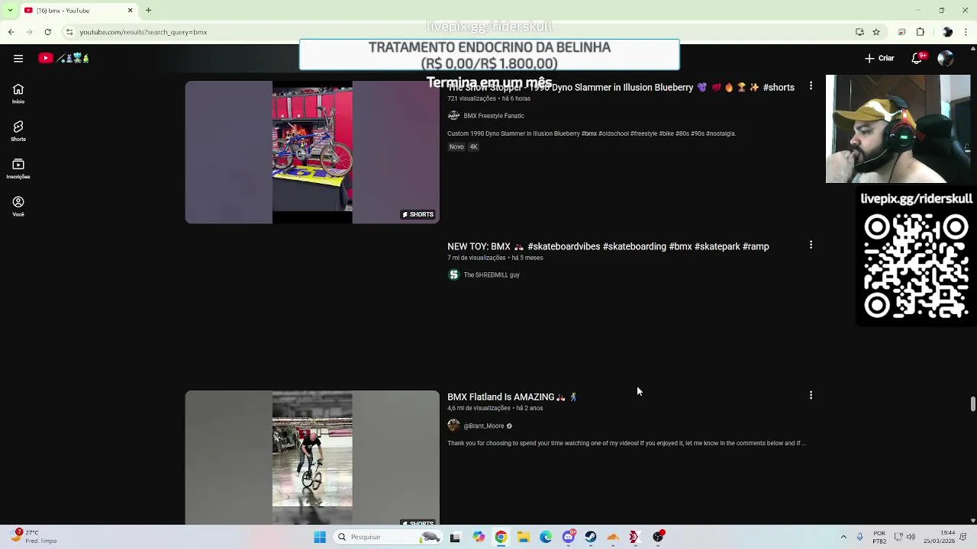Open the Chrome extensions puzzle icon
Image resolution: width=977 pixels, height=549 pixels.
click(x=921, y=32)
